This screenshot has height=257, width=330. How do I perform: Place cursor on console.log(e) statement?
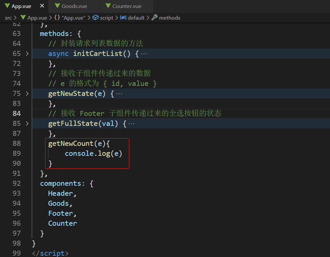click(x=94, y=153)
